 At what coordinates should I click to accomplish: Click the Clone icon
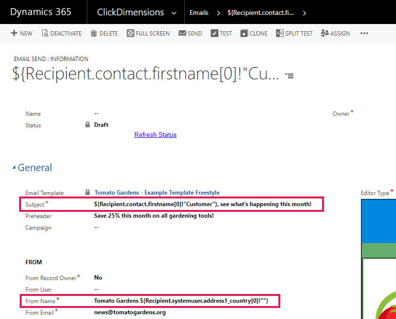pos(244,33)
